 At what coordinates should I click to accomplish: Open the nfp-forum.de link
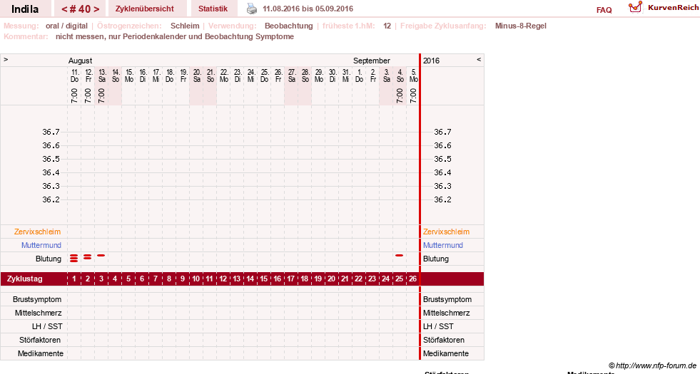652,365
